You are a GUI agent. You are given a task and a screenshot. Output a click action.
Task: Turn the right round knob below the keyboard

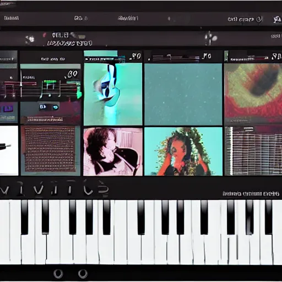click(x=83, y=274)
